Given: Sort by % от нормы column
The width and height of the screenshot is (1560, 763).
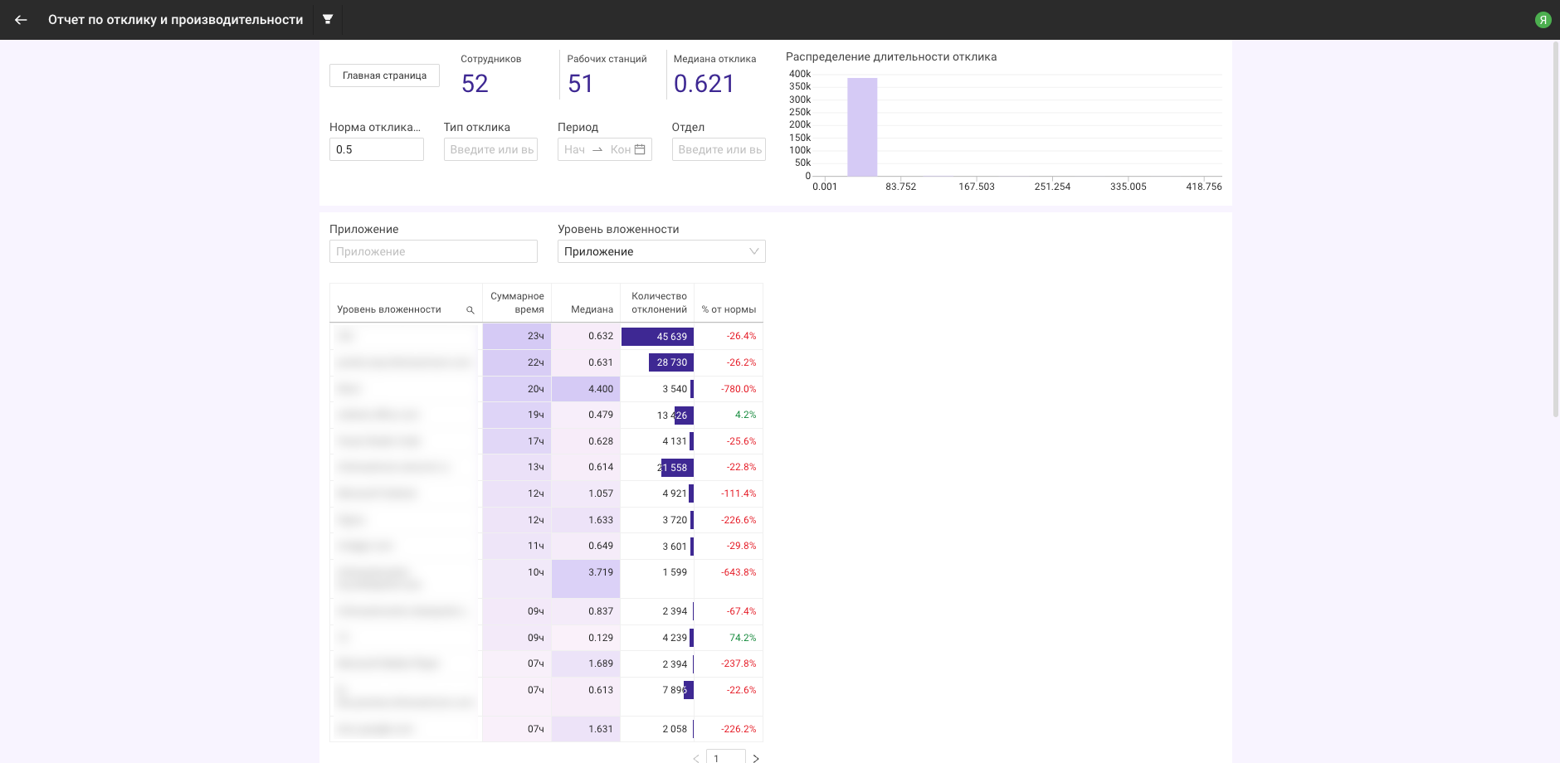Looking at the screenshot, I should (729, 309).
